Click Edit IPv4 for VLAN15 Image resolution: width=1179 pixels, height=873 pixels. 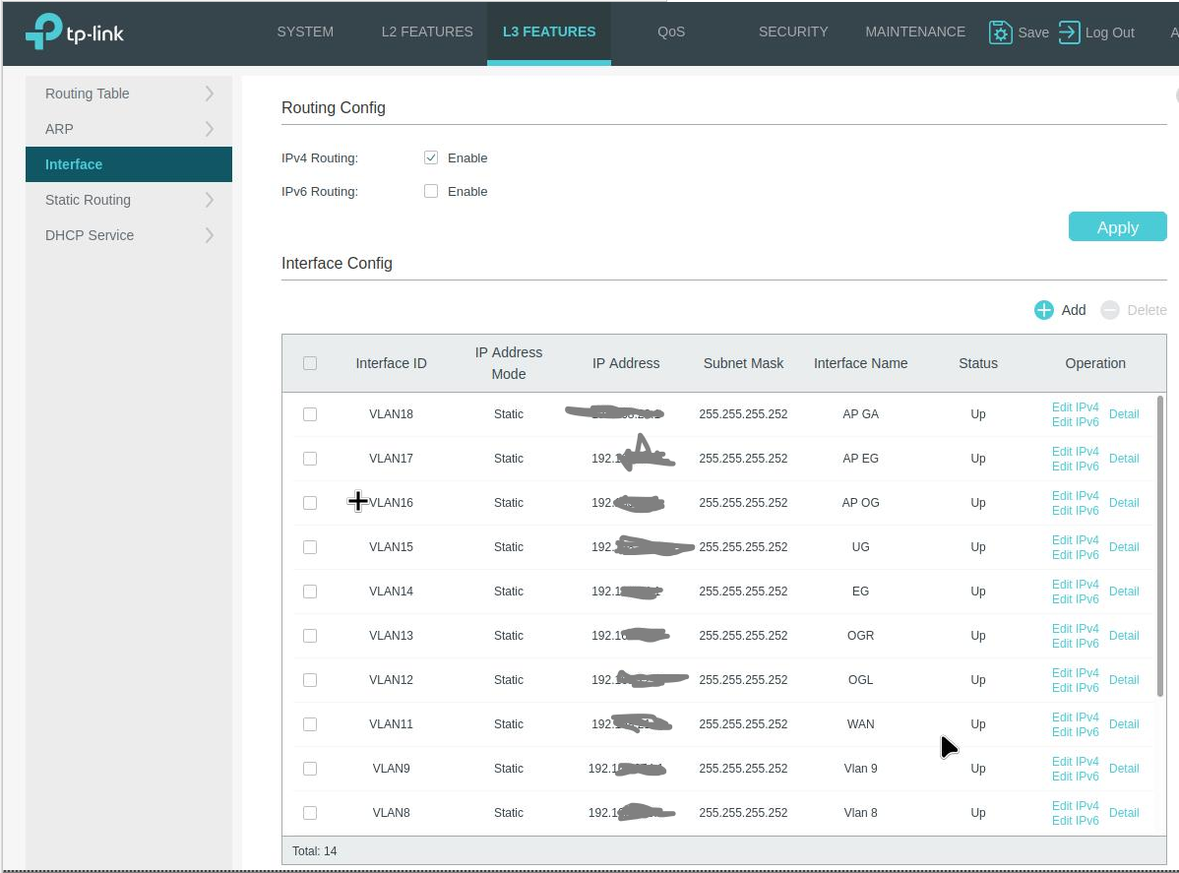coord(1076,540)
